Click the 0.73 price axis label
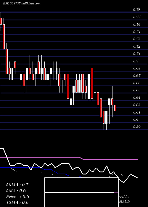Viewport: 148px width, 207px height. coord(137,39)
